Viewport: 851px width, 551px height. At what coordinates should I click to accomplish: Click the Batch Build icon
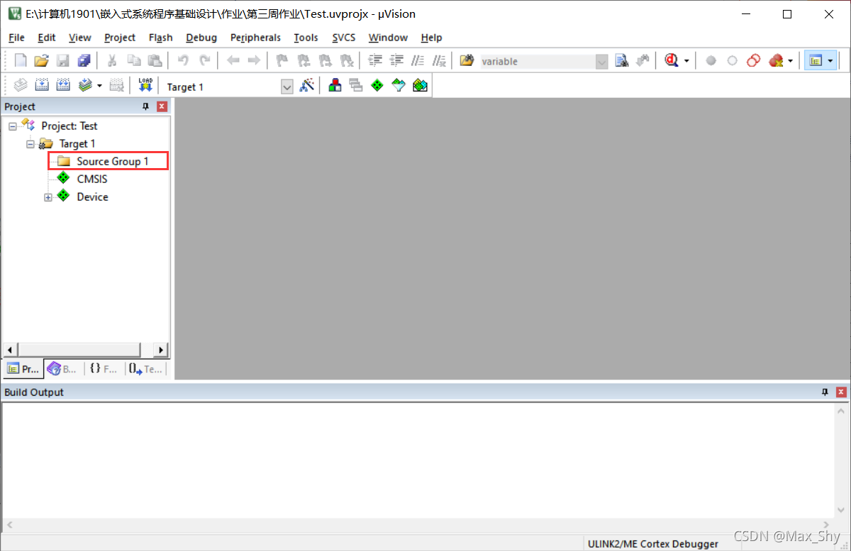click(85, 86)
